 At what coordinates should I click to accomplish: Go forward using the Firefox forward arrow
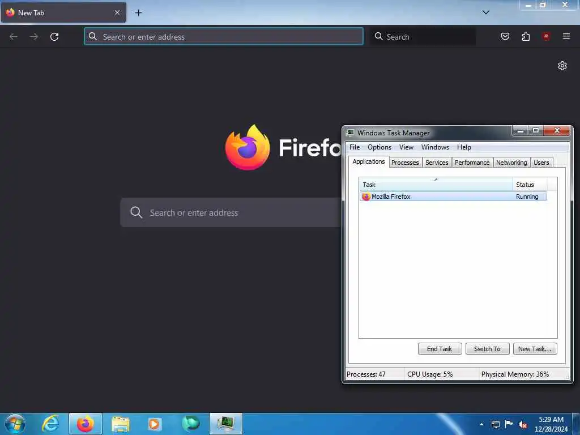(x=34, y=37)
